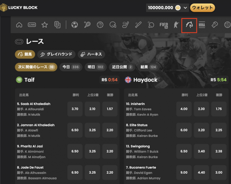Select the American football helmet icon
The image size is (231, 184).
[113, 25]
